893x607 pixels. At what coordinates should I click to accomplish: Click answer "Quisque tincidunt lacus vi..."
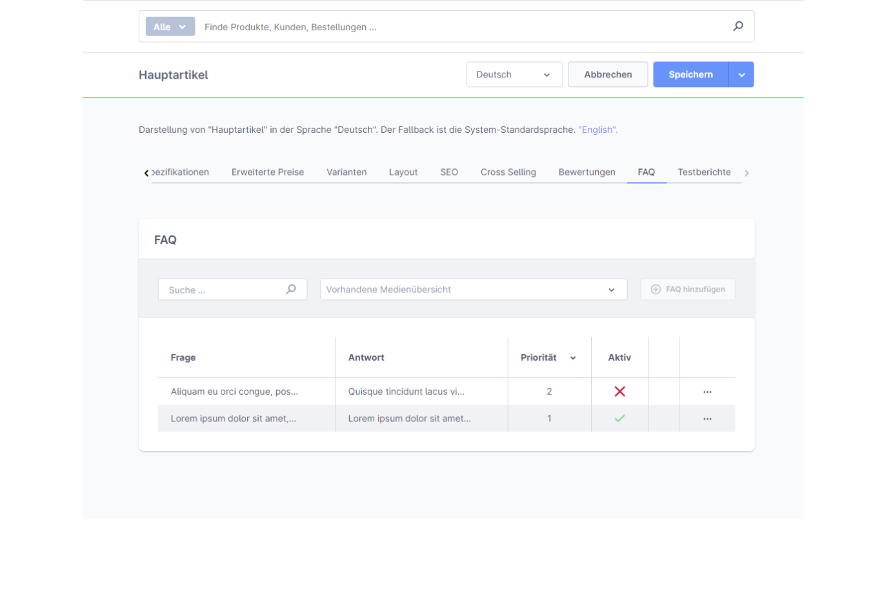[x=406, y=392]
